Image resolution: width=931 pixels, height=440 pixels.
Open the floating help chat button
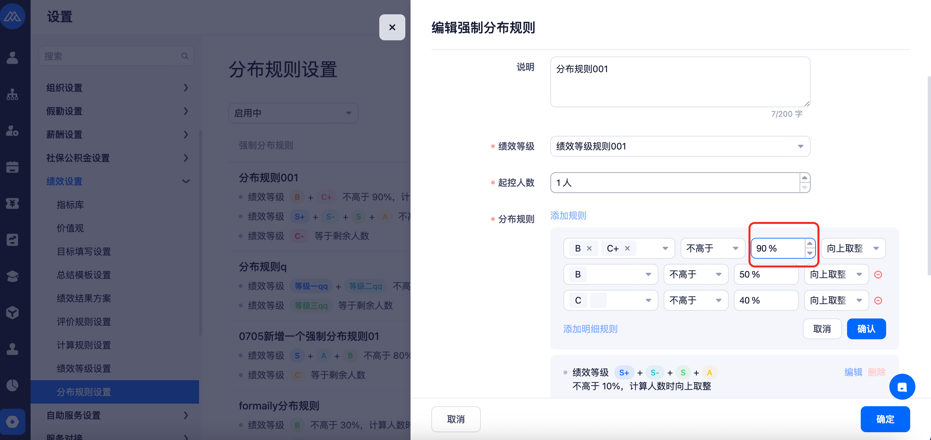[x=902, y=387]
